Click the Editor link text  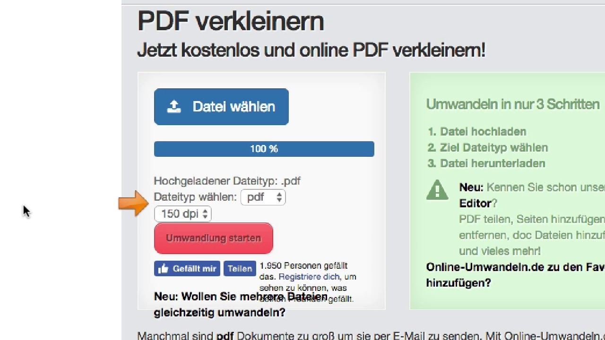tap(475, 204)
